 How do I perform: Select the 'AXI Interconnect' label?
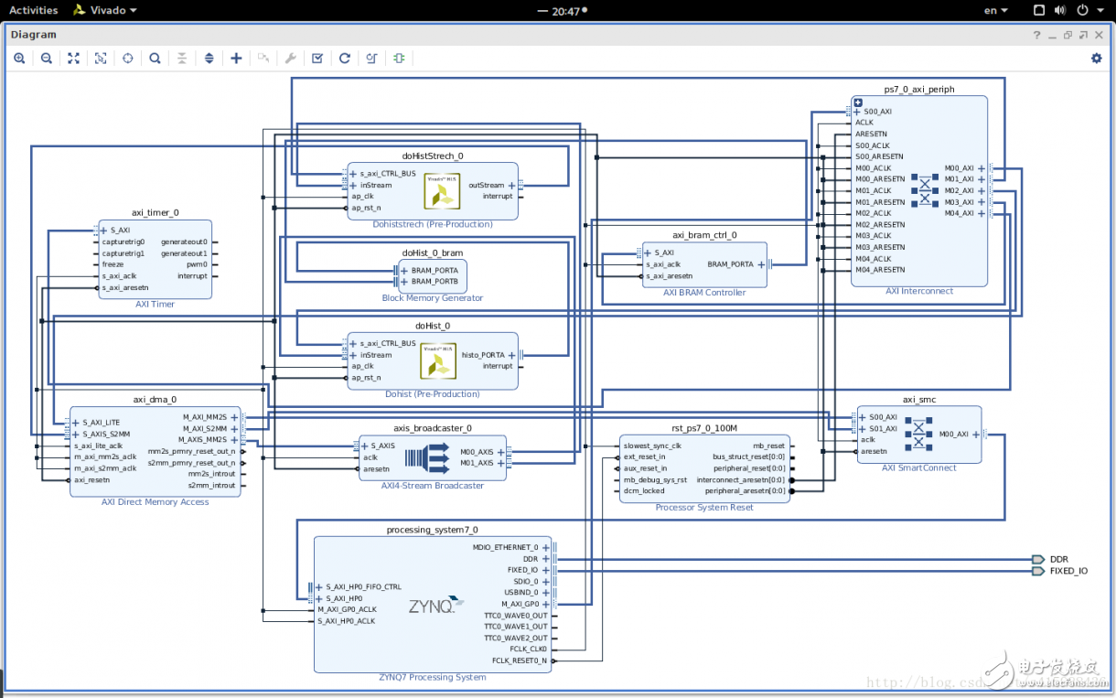(919, 291)
